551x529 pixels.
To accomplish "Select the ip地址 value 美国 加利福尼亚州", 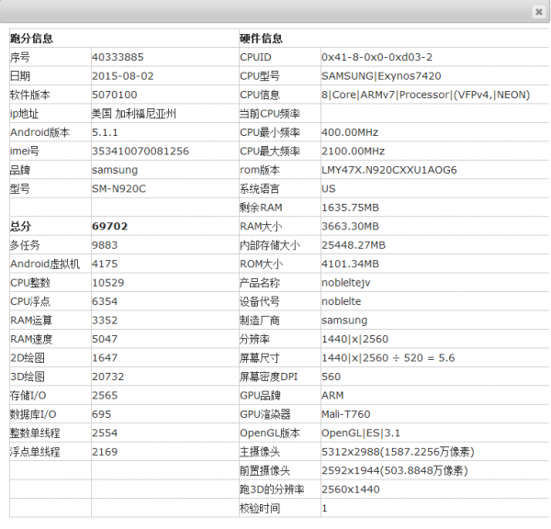I will (134, 114).
